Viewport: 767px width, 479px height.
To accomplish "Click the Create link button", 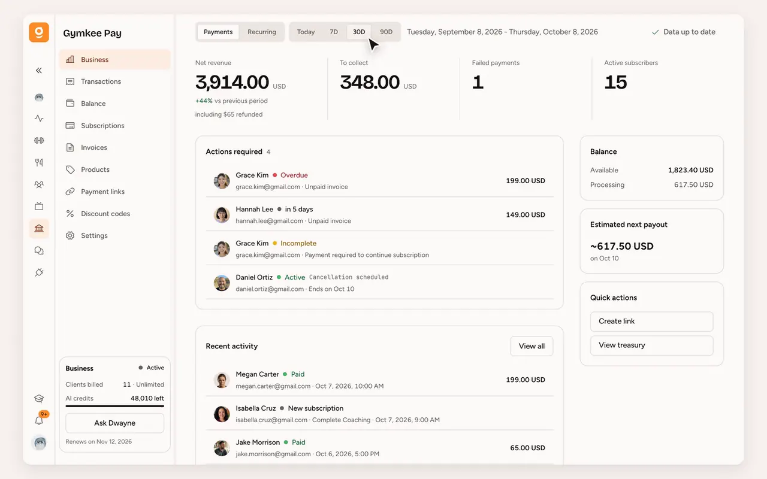I will (x=651, y=322).
